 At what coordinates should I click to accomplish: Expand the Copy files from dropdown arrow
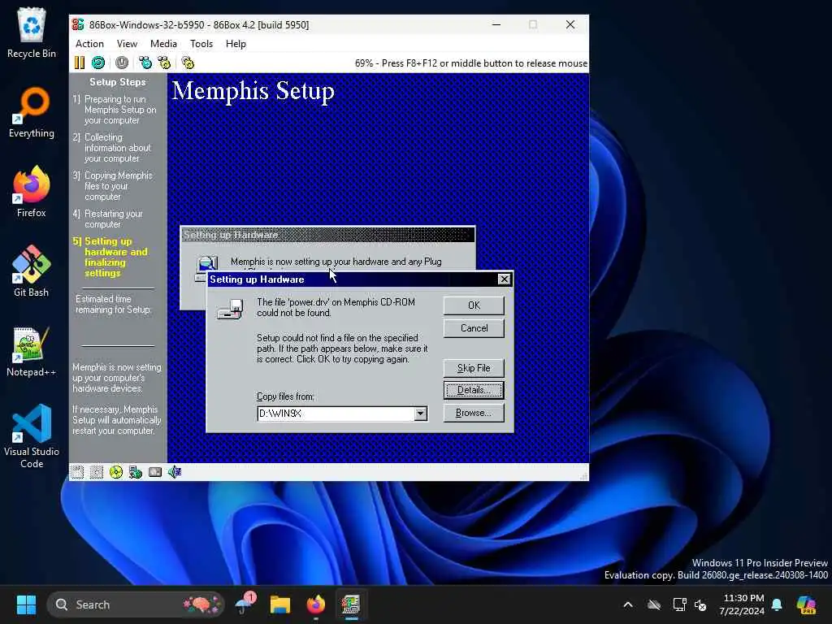(x=421, y=414)
